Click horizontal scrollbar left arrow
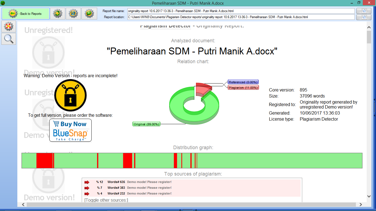The image size is (376, 211). [x=23, y=204]
